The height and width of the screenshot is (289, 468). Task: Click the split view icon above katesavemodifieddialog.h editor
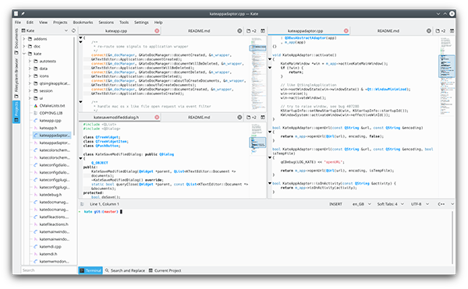point(263,117)
